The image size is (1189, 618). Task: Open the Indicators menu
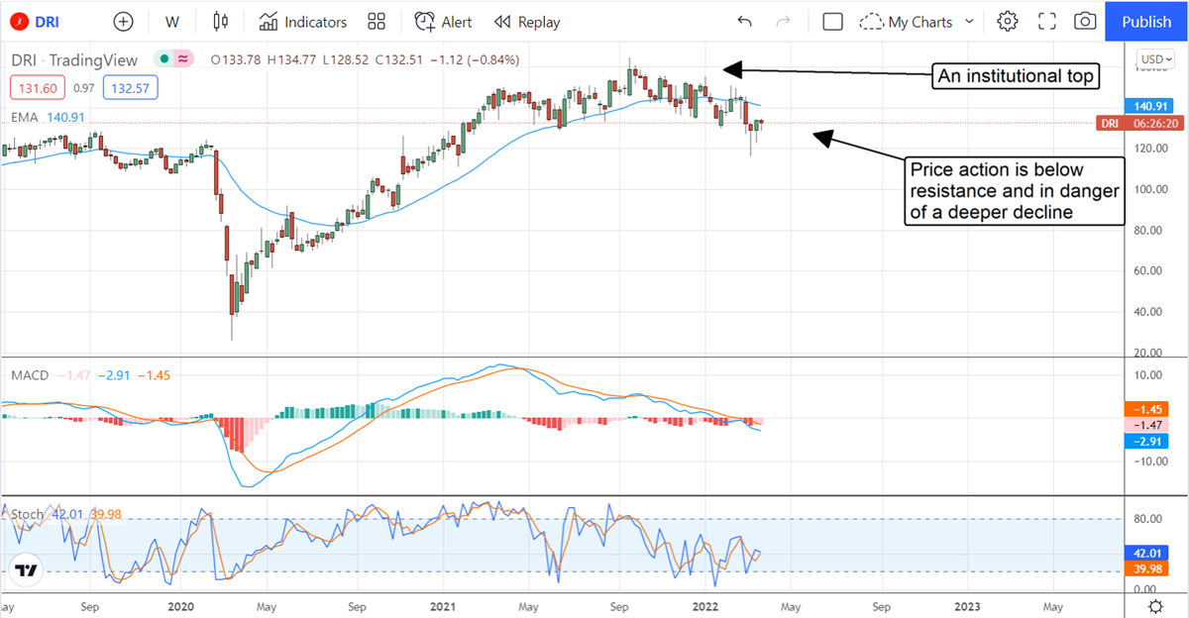(303, 22)
